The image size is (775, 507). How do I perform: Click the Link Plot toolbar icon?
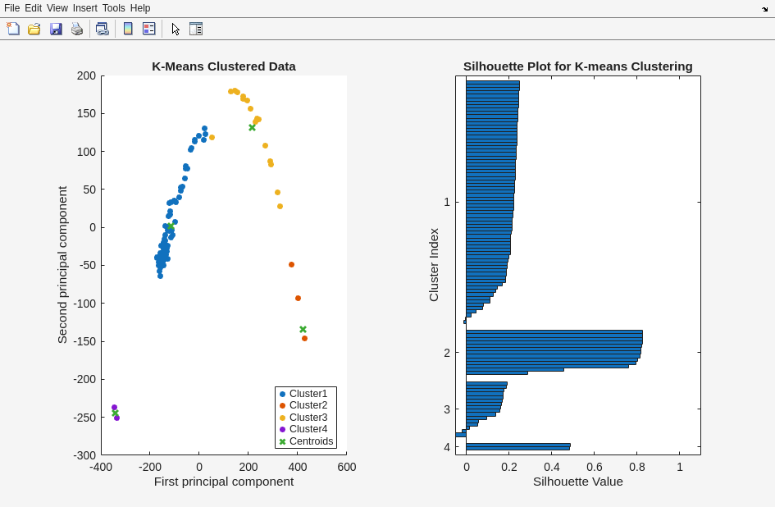coord(102,29)
